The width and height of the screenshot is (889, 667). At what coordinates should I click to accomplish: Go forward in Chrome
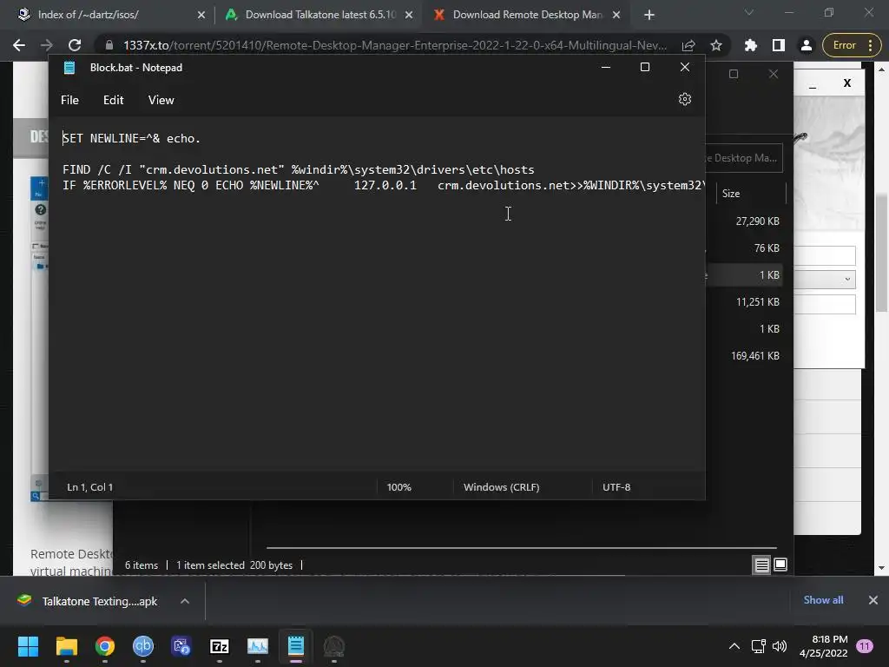click(x=47, y=45)
